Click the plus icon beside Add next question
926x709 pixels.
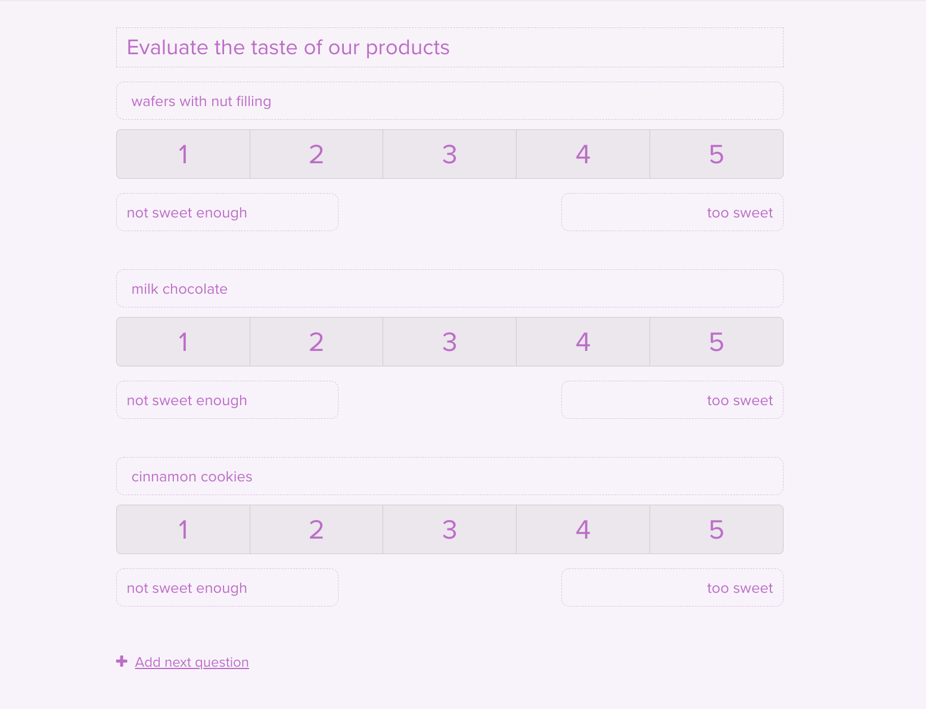122,661
